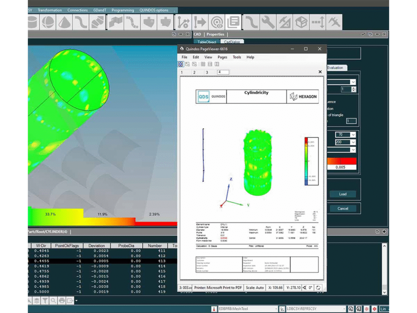Open the dropdown showing value 200

coord(353,142)
